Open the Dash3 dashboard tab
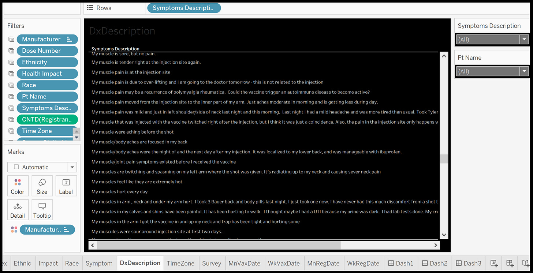Screen dimensions: 533x273 (x=469, y=263)
